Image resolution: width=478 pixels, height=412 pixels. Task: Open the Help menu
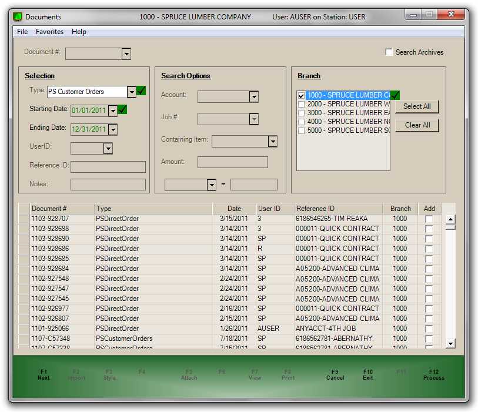click(78, 32)
